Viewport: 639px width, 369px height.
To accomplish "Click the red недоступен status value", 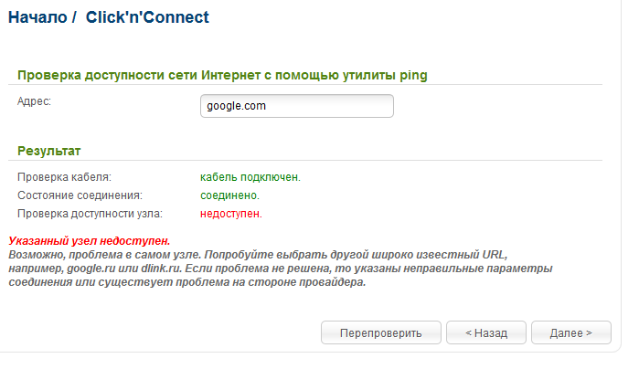I will tap(231, 214).
